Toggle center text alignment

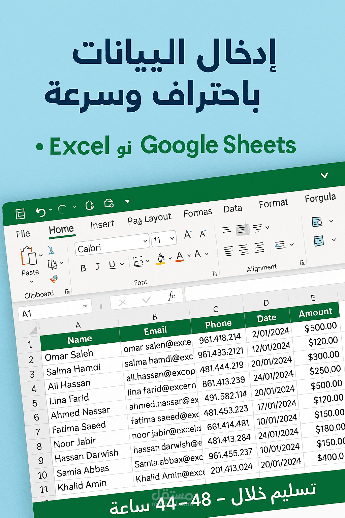click(x=244, y=250)
